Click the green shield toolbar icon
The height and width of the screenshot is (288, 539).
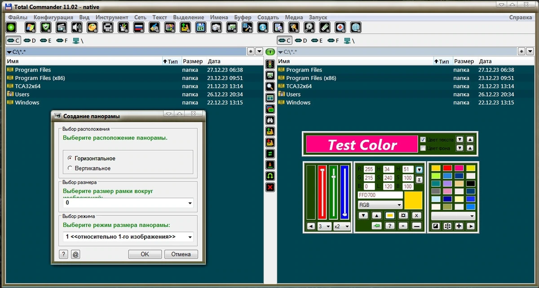[x=45, y=27]
